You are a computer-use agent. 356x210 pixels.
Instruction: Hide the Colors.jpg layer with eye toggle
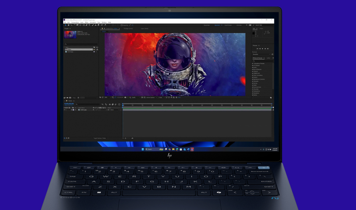[64, 110]
